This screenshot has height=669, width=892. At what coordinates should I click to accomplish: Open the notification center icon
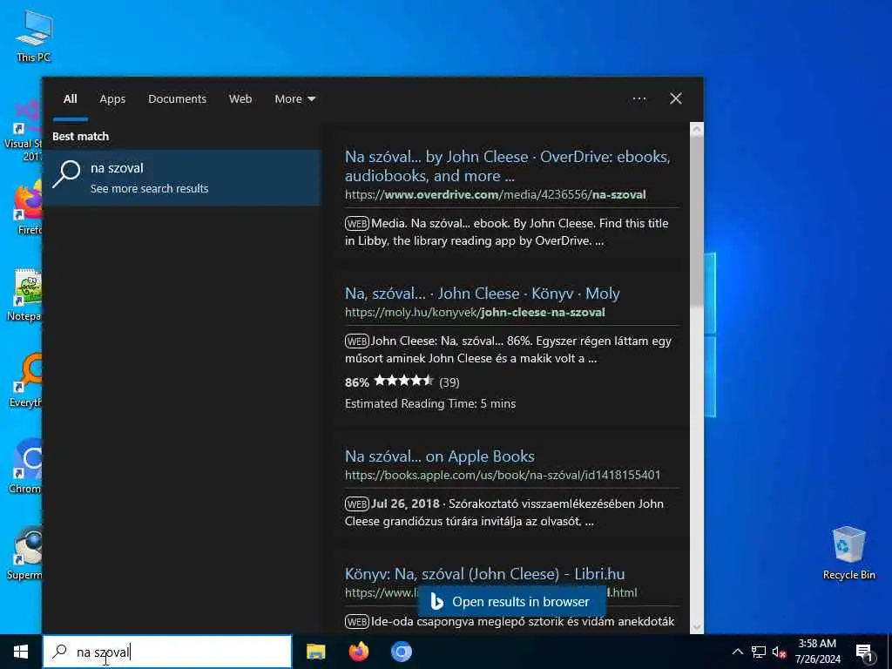[x=864, y=653]
